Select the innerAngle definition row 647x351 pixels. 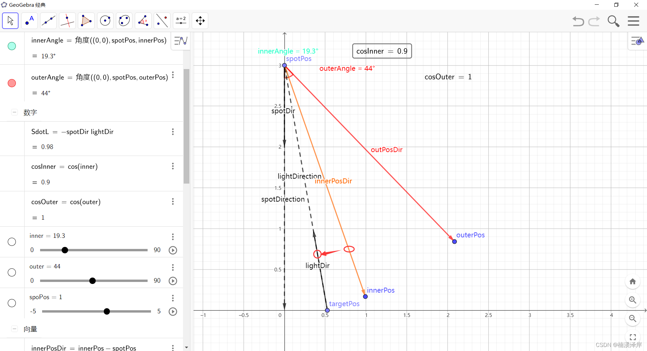(92, 48)
